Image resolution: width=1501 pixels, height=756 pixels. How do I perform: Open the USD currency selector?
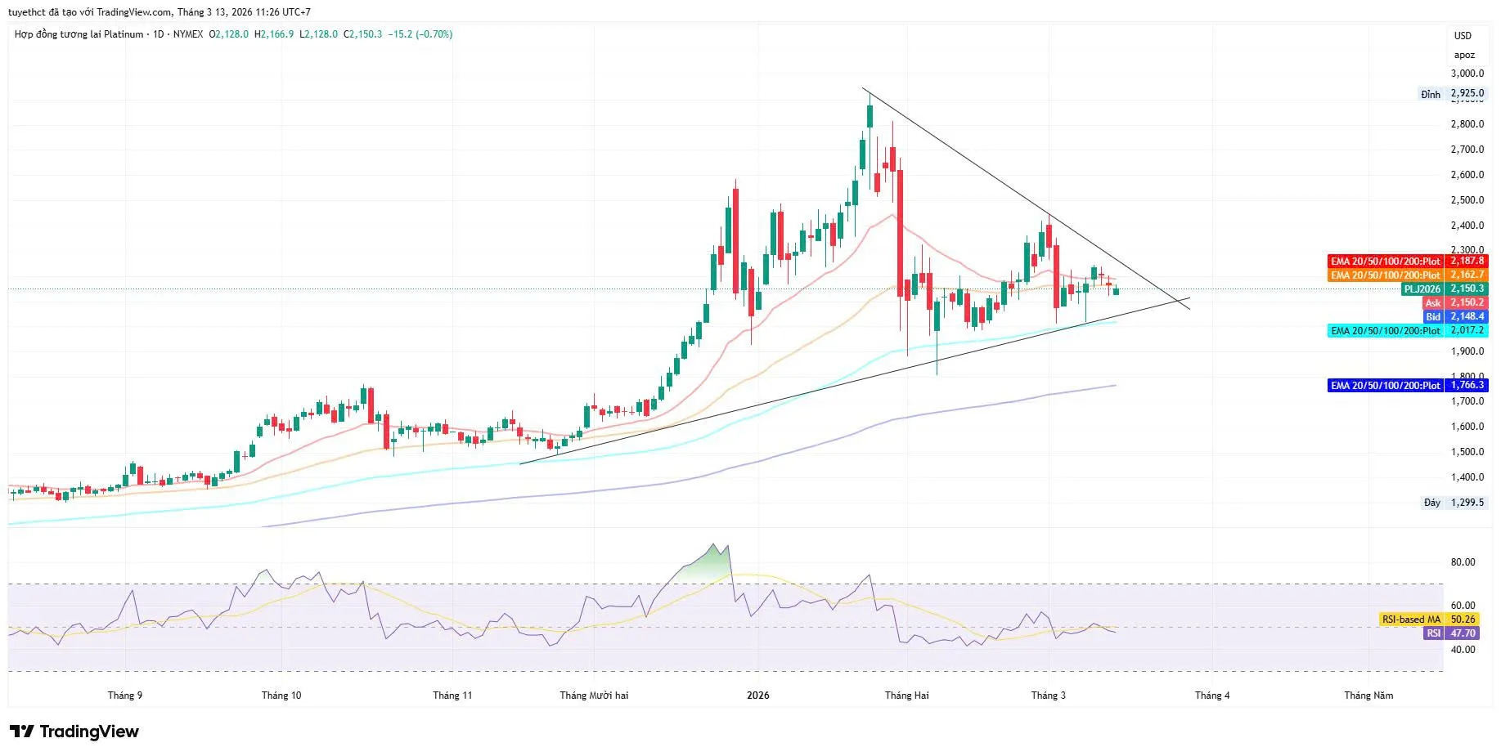[1463, 36]
